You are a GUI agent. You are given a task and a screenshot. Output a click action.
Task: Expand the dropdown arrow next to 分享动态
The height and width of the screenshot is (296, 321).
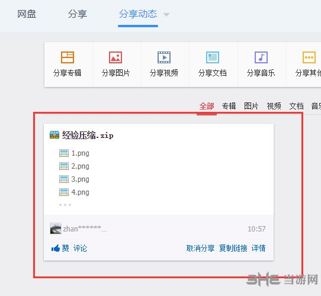coord(166,15)
